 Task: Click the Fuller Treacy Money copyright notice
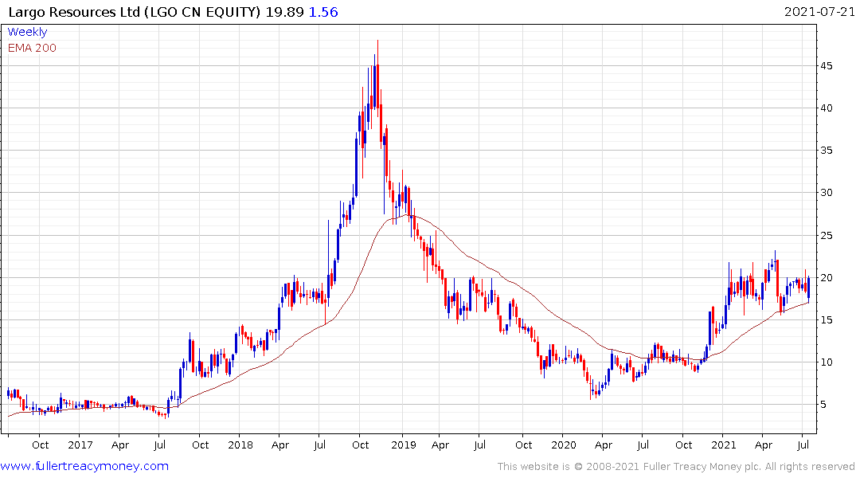pyautogui.click(x=676, y=467)
